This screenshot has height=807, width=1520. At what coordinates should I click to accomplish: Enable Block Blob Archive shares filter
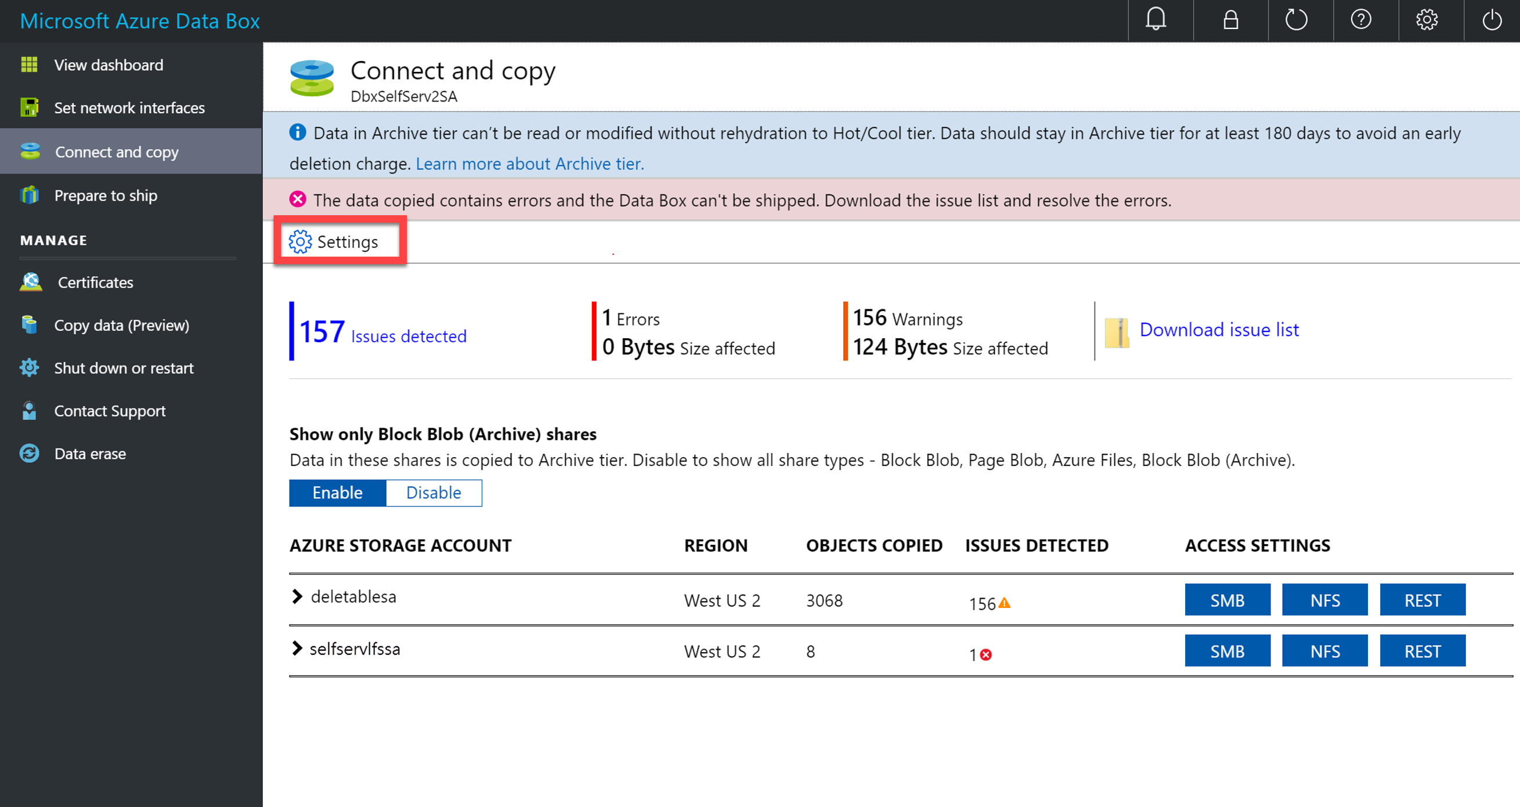click(x=337, y=491)
